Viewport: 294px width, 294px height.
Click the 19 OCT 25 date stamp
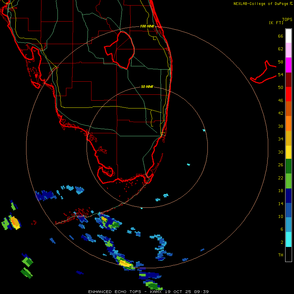coord(178,292)
